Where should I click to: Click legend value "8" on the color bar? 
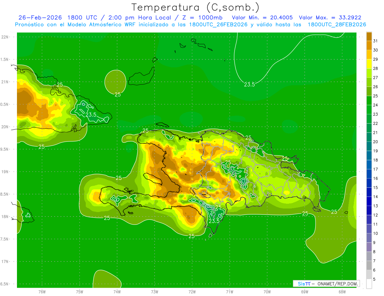pos(374,252)
